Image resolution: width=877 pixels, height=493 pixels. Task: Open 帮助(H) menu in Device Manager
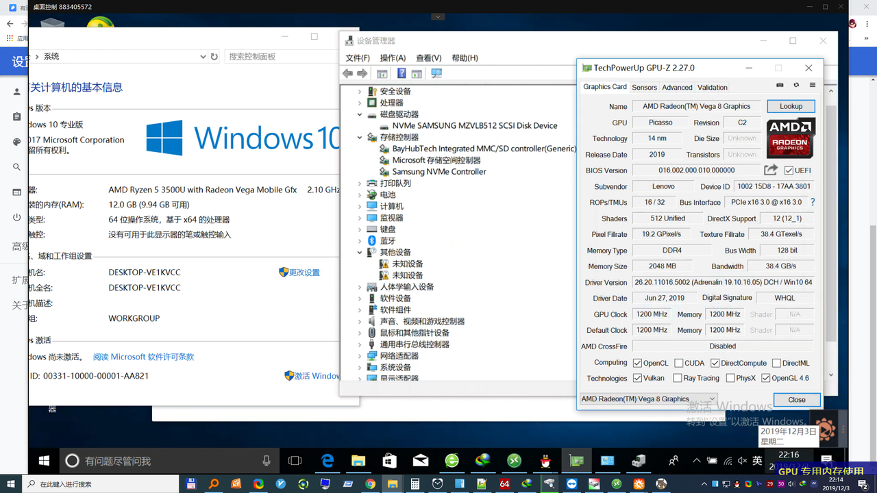click(465, 58)
